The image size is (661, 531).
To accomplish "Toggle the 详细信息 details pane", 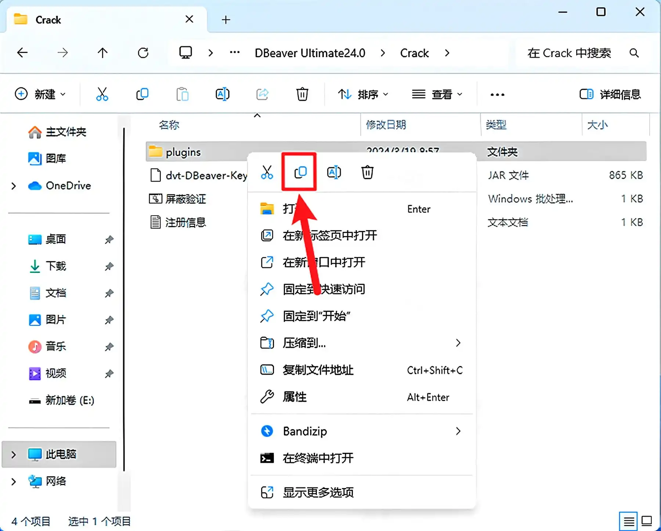I will [610, 94].
